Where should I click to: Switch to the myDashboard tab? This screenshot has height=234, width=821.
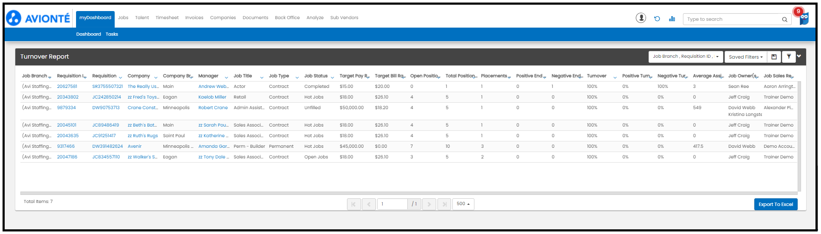point(95,18)
